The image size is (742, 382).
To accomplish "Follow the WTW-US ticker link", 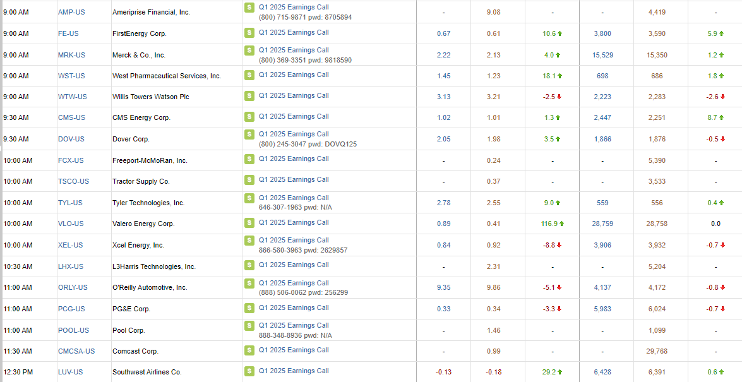I will (x=73, y=97).
